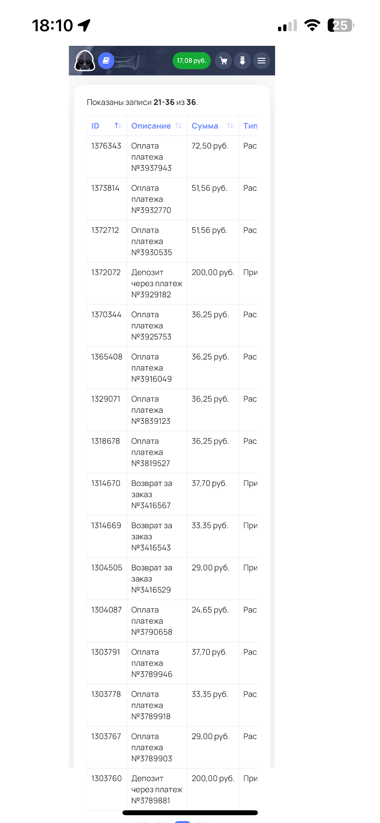This screenshot has width=380, height=823.
Task: Select the Тип column header
Action: click(x=250, y=126)
